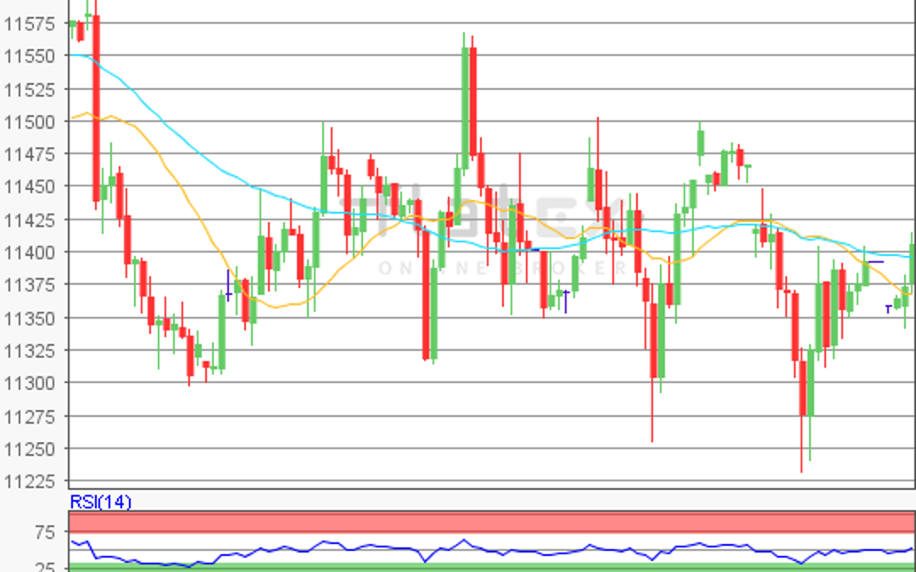Select the RSI(14) indicator label
The height and width of the screenshot is (572, 916).
pyautogui.click(x=100, y=502)
